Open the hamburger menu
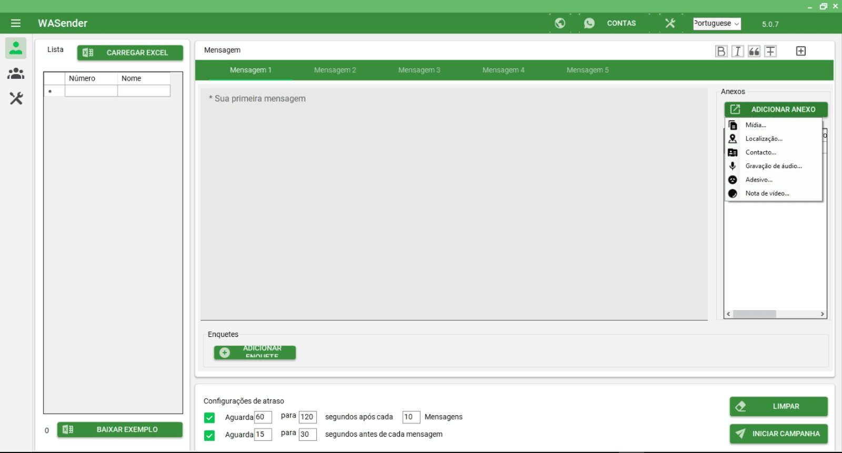Screen dimensions: 842x453 (16, 23)
